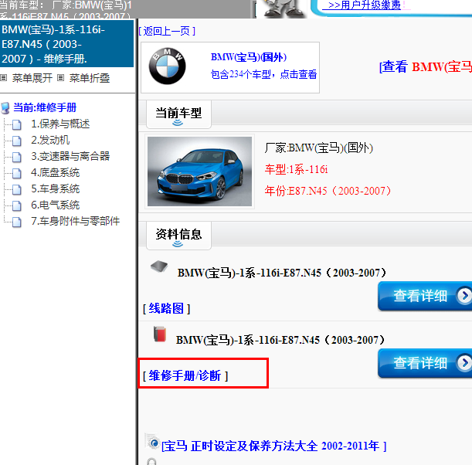Expand all menus via 菜单展开
Screen dimensions: 472x465
(x=32, y=78)
